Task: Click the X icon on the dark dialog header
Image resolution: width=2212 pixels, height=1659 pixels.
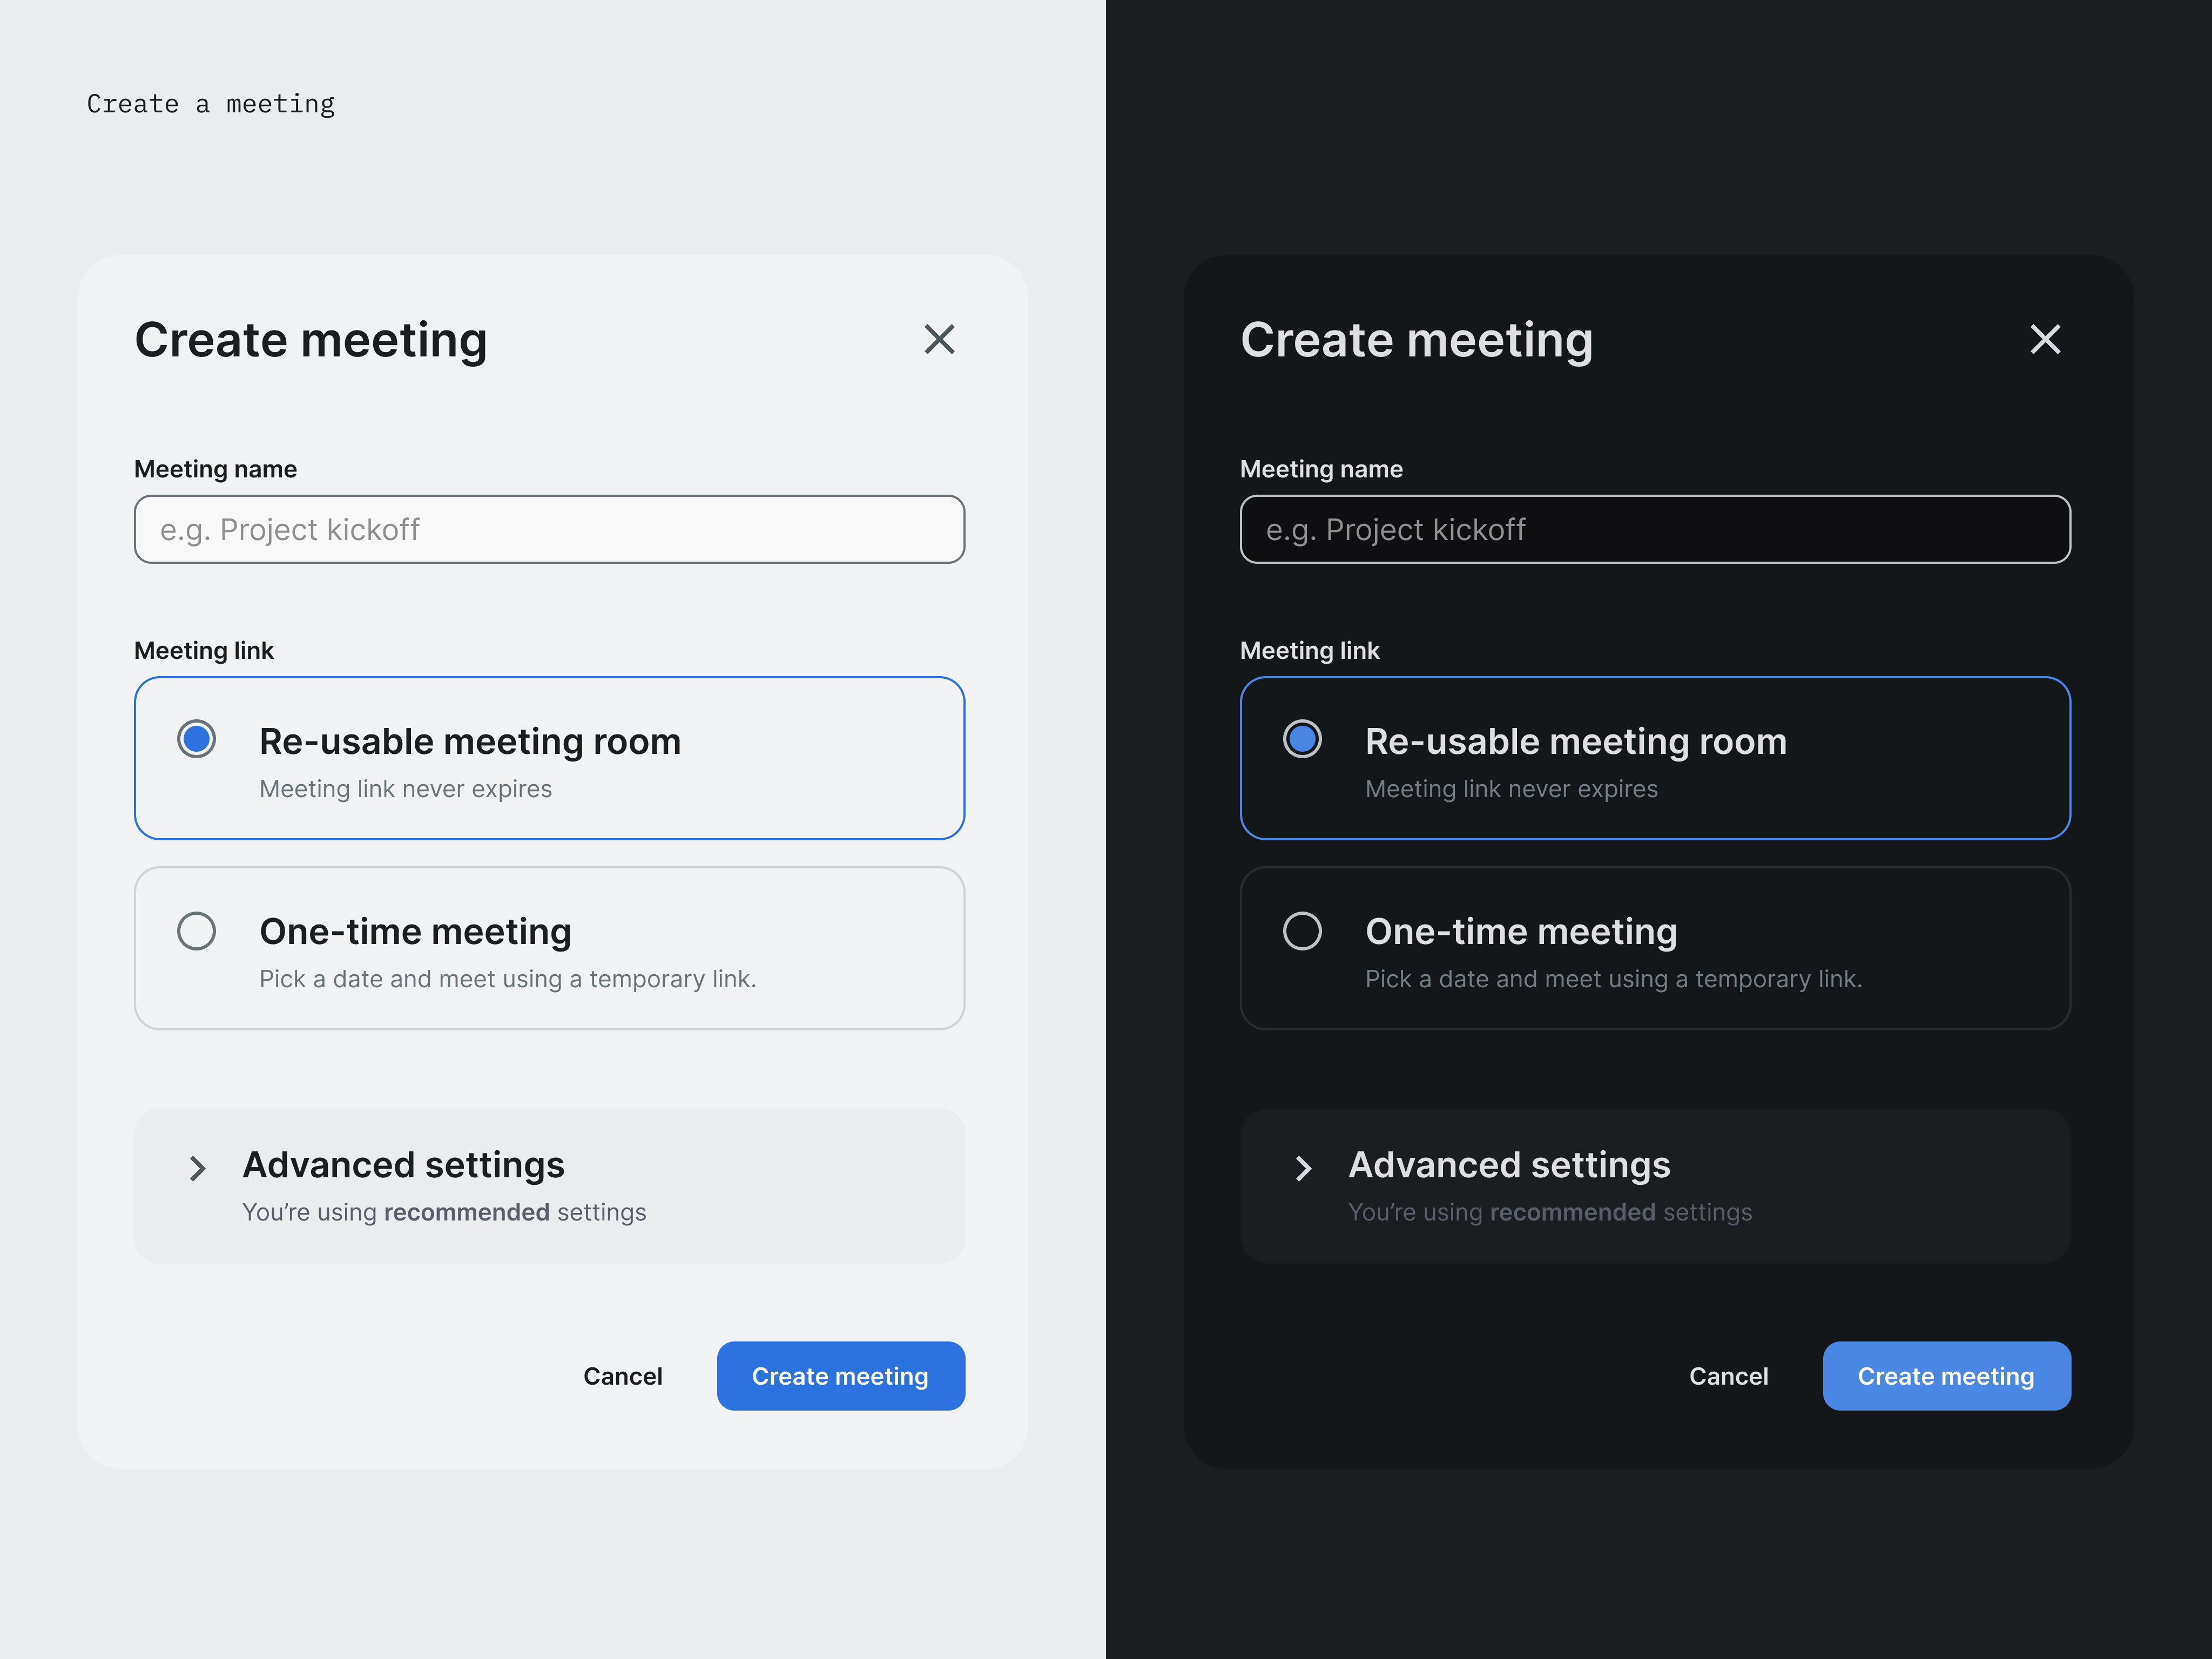Action: 2045,340
